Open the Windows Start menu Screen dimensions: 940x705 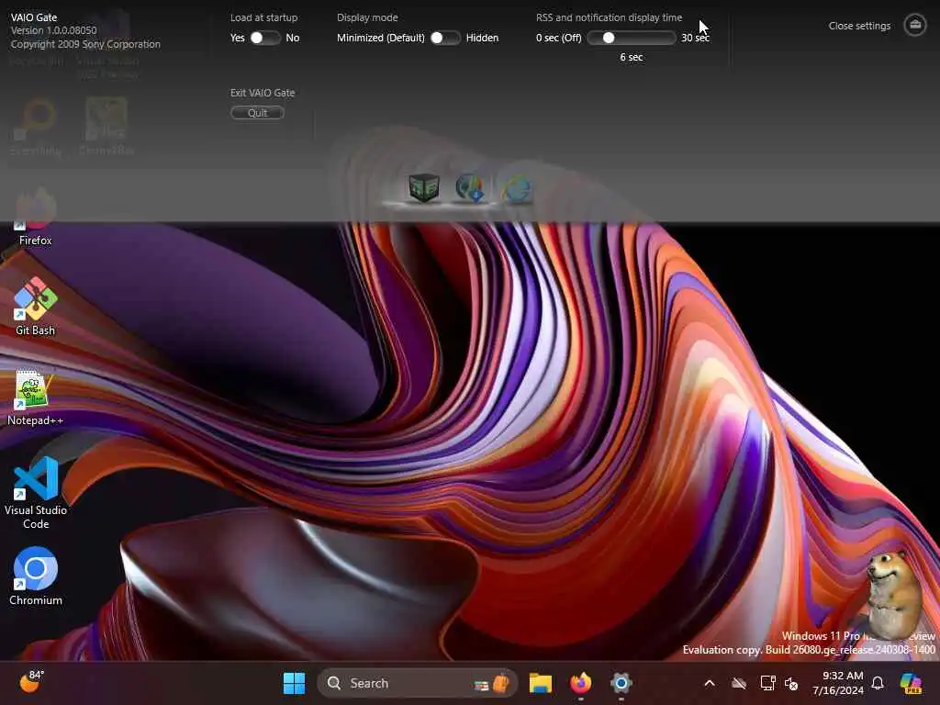(x=294, y=683)
